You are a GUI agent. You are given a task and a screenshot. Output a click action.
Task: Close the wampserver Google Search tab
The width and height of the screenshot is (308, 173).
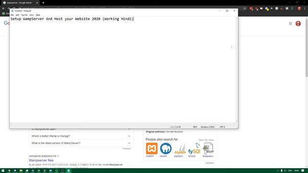click(37, 3)
